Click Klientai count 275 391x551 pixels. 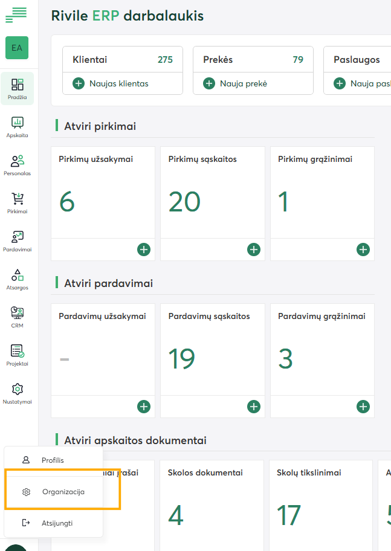coord(165,59)
